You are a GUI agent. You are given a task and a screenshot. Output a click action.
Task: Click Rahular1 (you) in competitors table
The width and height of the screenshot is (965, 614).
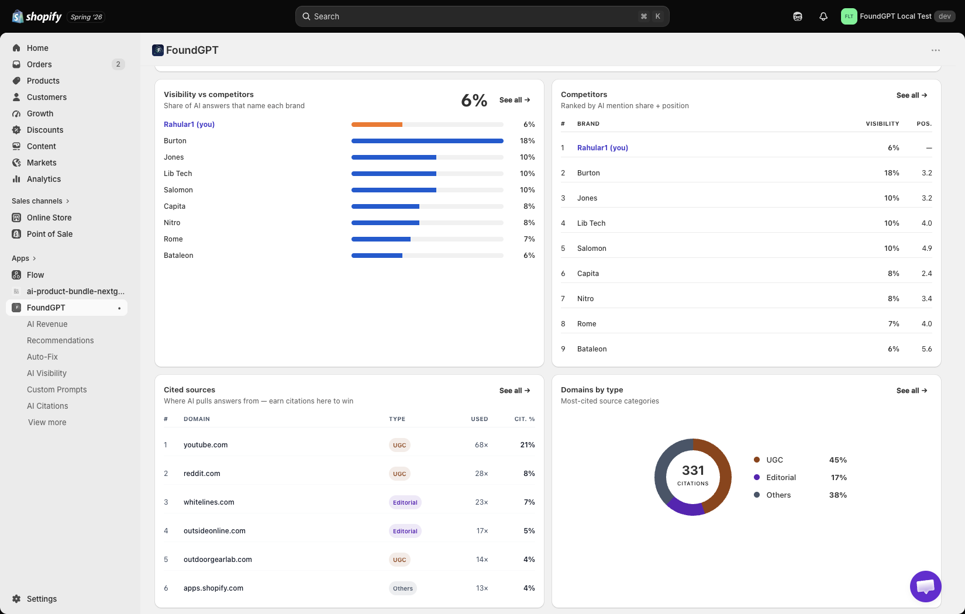(602, 148)
